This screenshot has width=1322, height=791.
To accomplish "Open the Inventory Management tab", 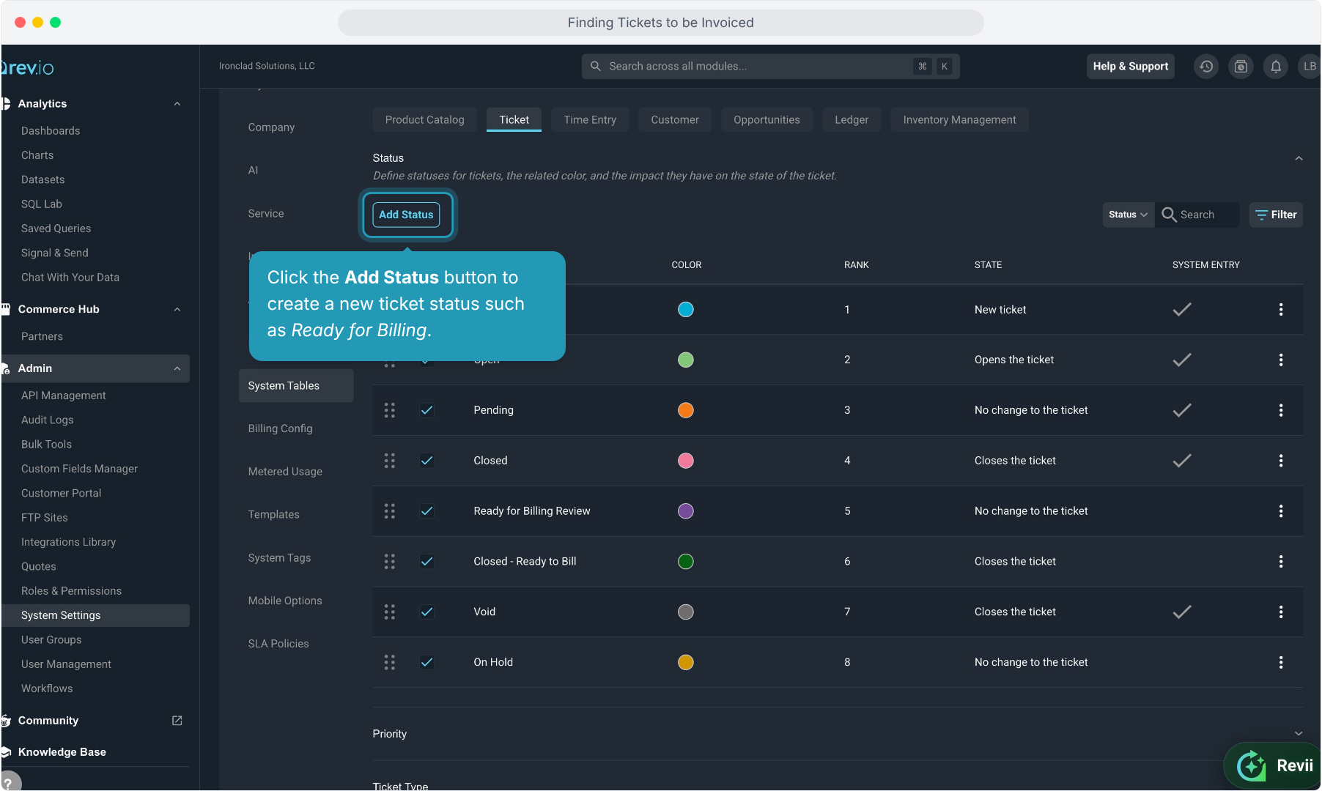I will 959,119.
